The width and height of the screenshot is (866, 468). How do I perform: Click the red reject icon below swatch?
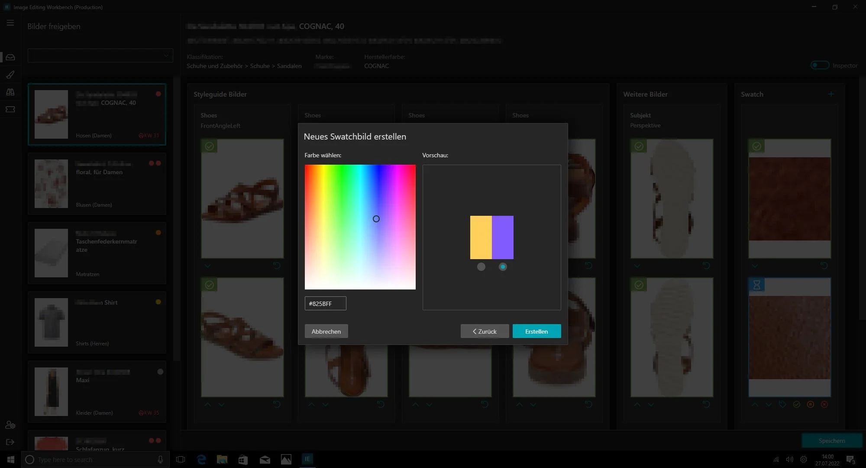tap(824, 404)
